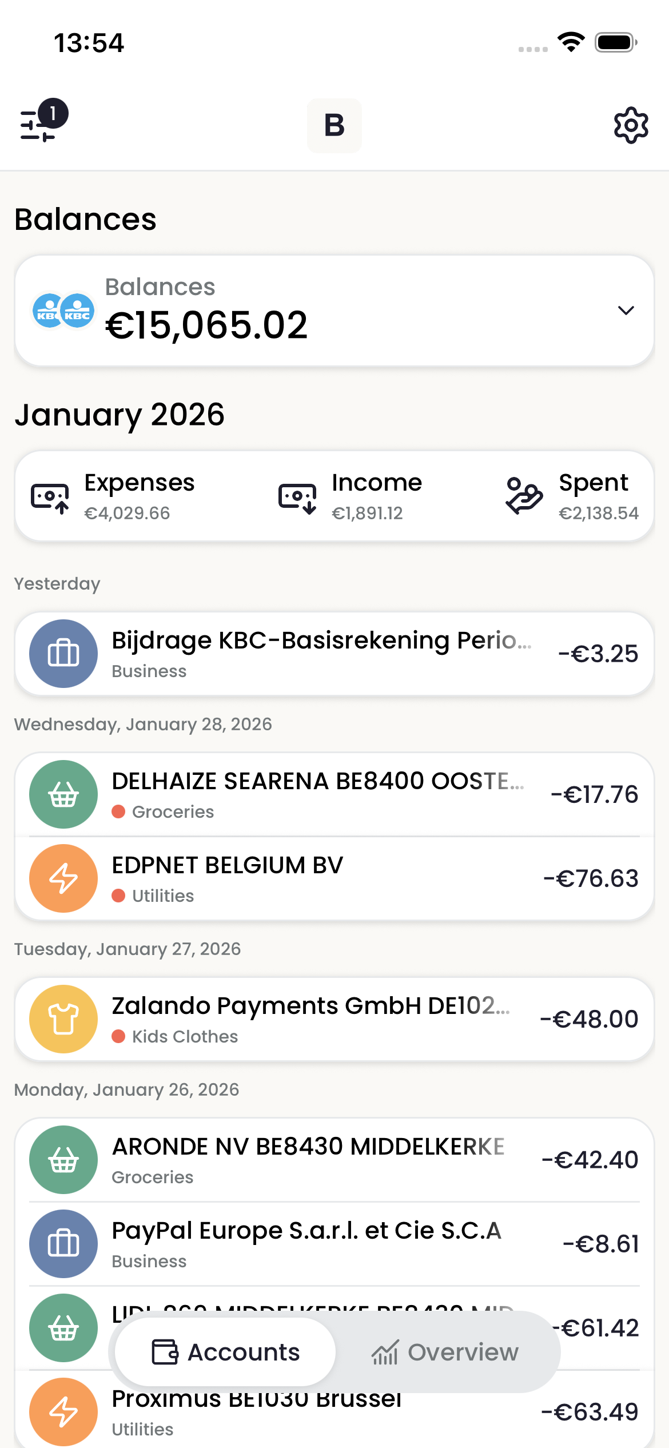The image size is (669, 1448).
Task: Tap the red dot beside Kids Clothes
Action: (118, 1036)
